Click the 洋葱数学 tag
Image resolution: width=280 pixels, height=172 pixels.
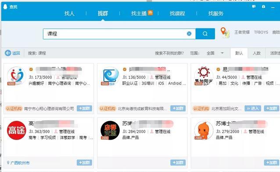(68, 137)
